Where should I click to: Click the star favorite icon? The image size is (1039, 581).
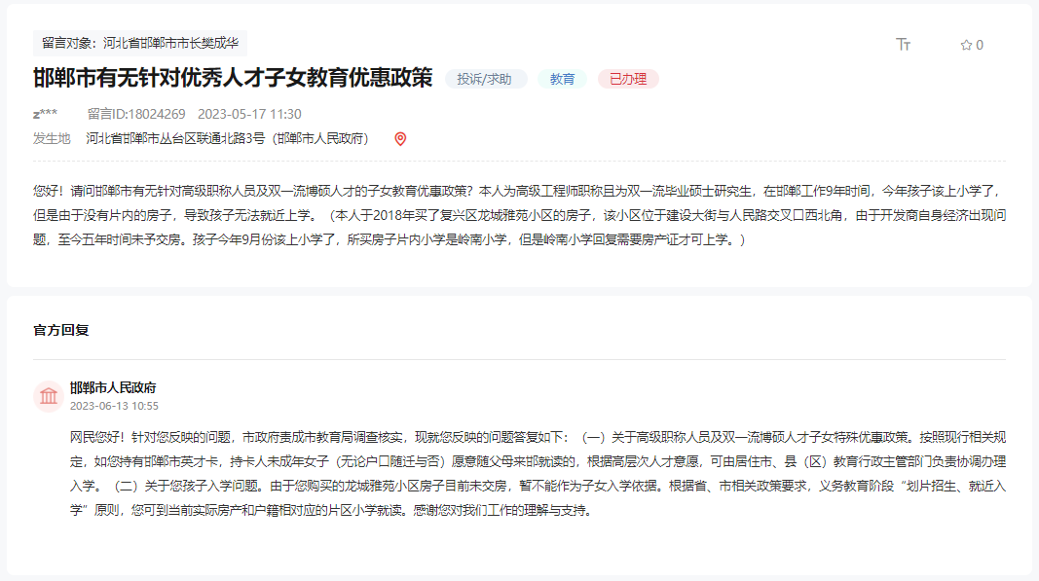966,45
